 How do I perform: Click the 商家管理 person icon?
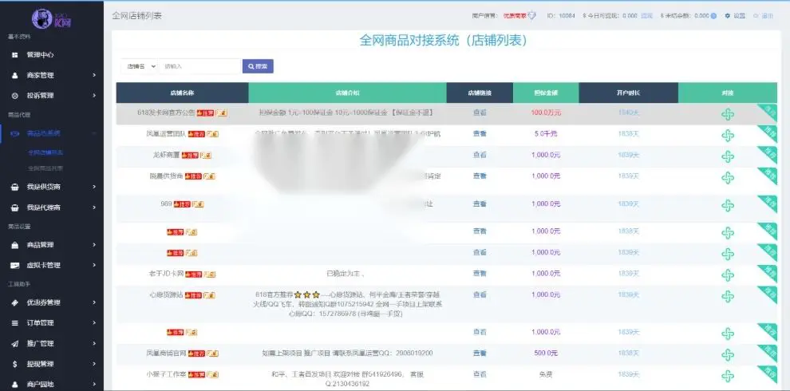[14, 75]
